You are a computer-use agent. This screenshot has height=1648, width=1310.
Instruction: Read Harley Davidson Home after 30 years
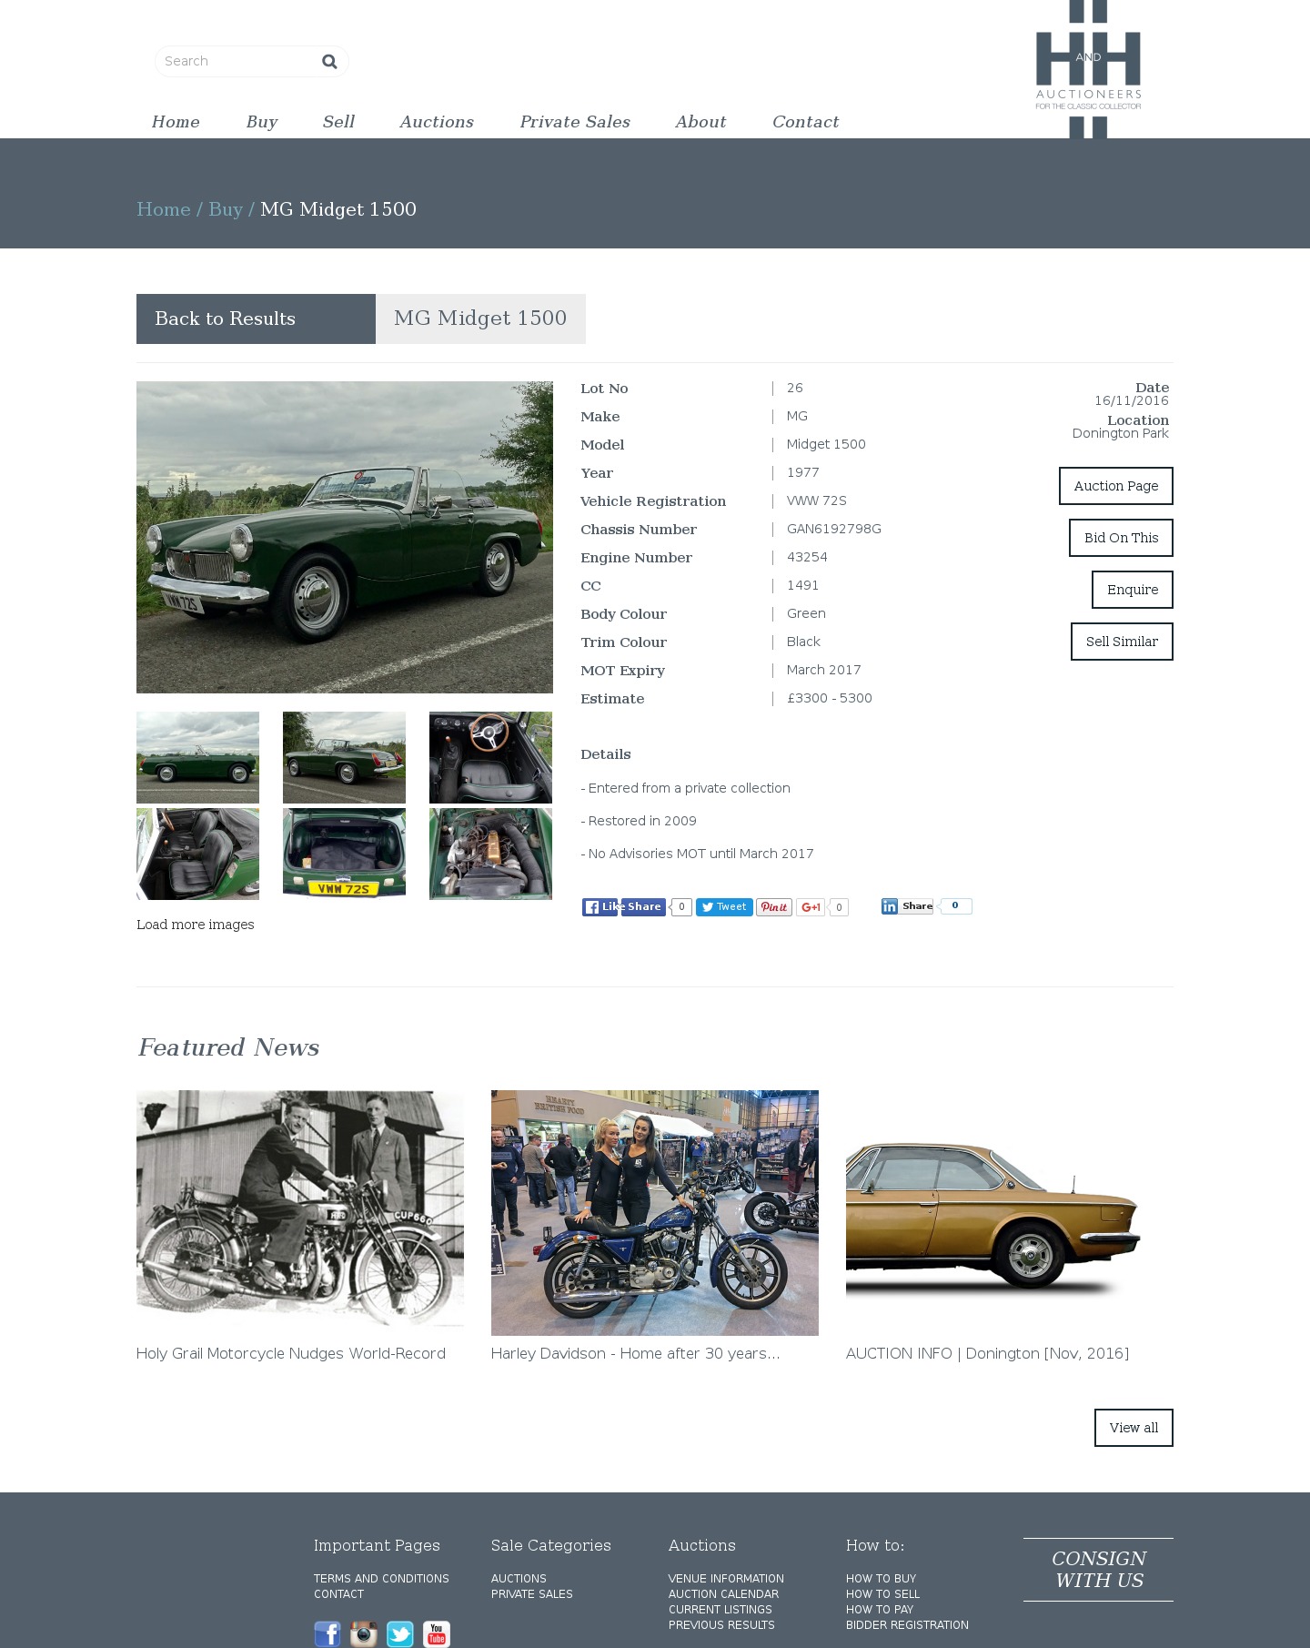point(635,1353)
